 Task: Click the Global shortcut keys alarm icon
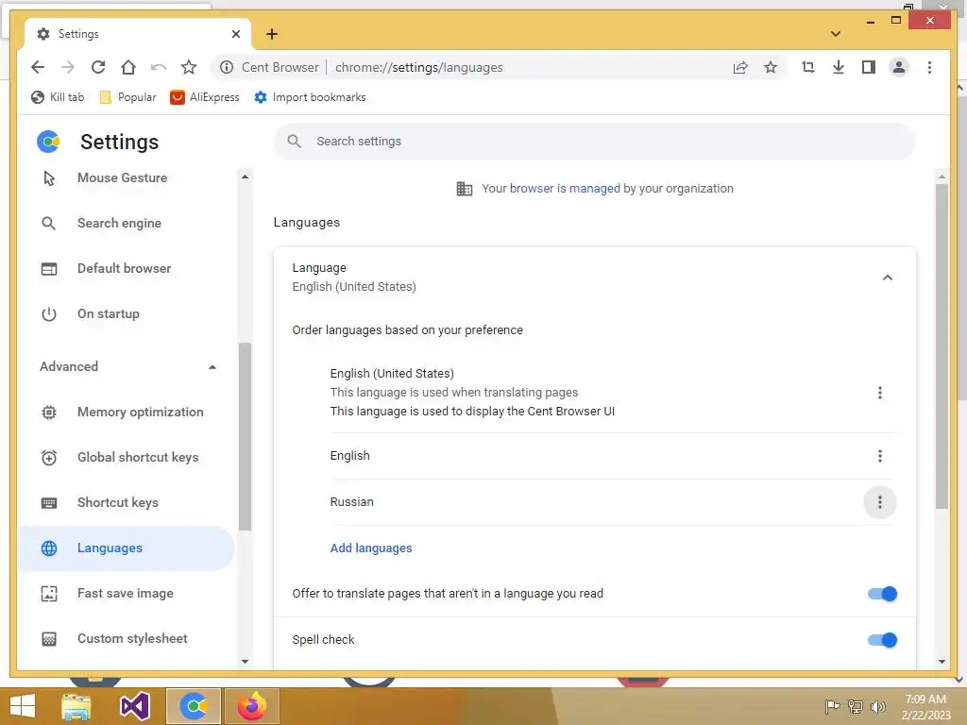49,458
